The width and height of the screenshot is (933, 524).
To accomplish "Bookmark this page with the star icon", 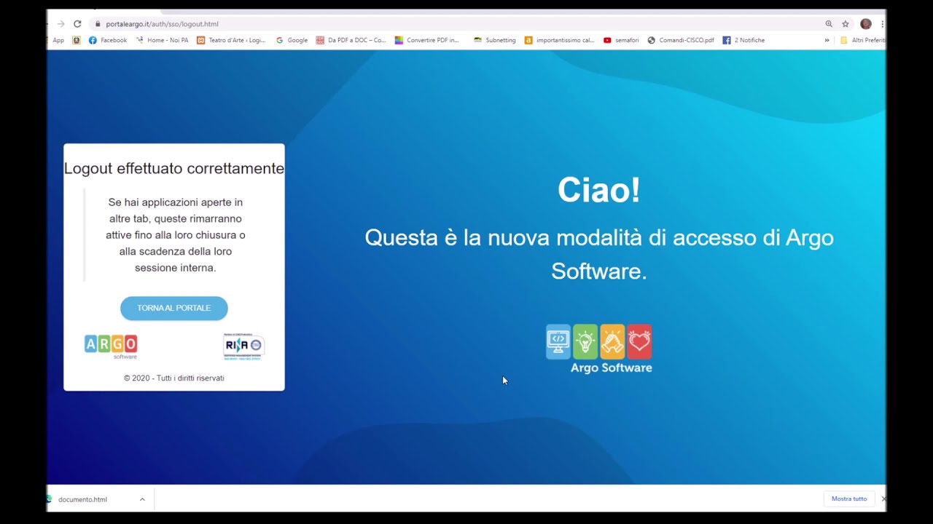I will point(846,24).
